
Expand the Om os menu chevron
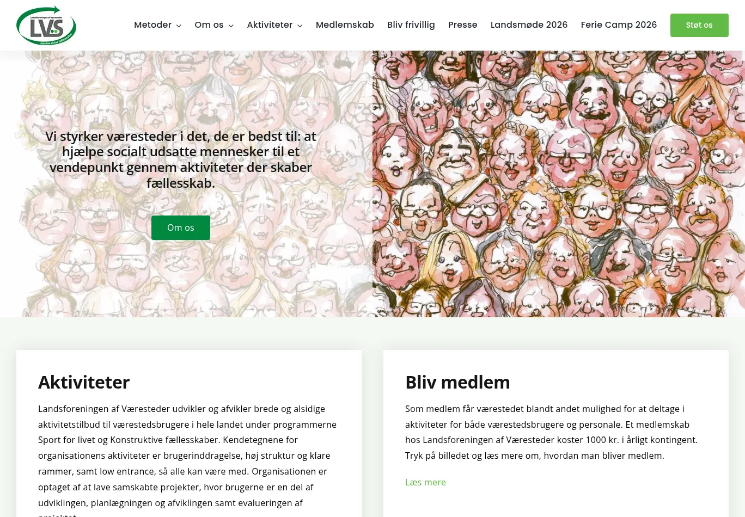231,26
